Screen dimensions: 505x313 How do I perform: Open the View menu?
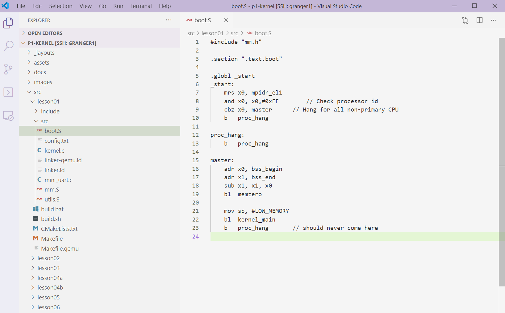(x=86, y=6)
